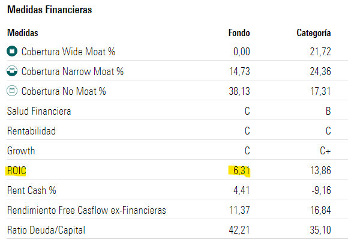Viewport: 348px width, 239px height.
Task: Click the Wide Moat filled castle icon
Action: pos(12,51)
